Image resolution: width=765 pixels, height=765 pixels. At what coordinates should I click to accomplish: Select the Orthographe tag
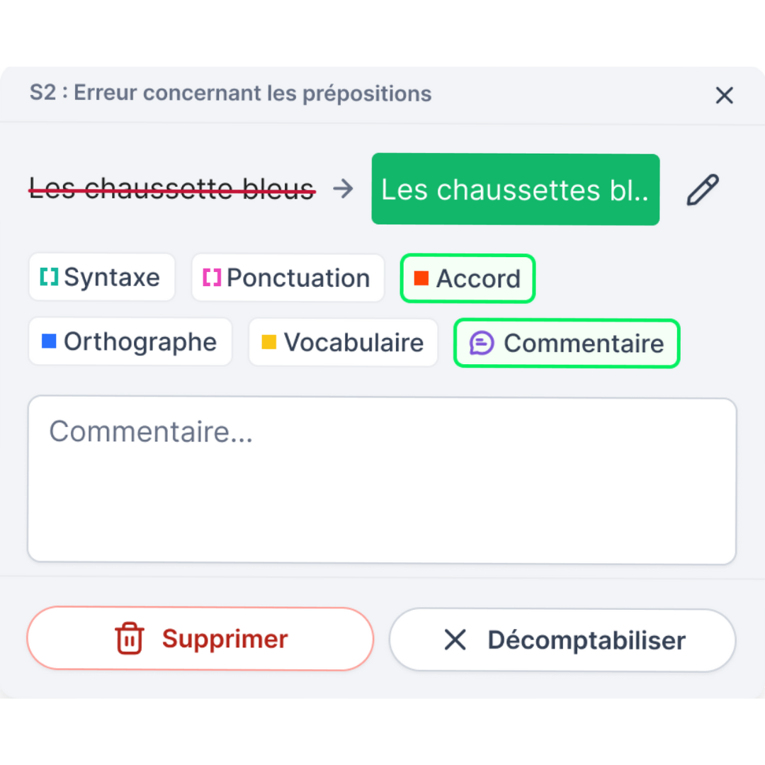click(130, 341)
